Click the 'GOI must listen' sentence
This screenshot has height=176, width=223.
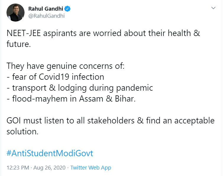point(109,120)
